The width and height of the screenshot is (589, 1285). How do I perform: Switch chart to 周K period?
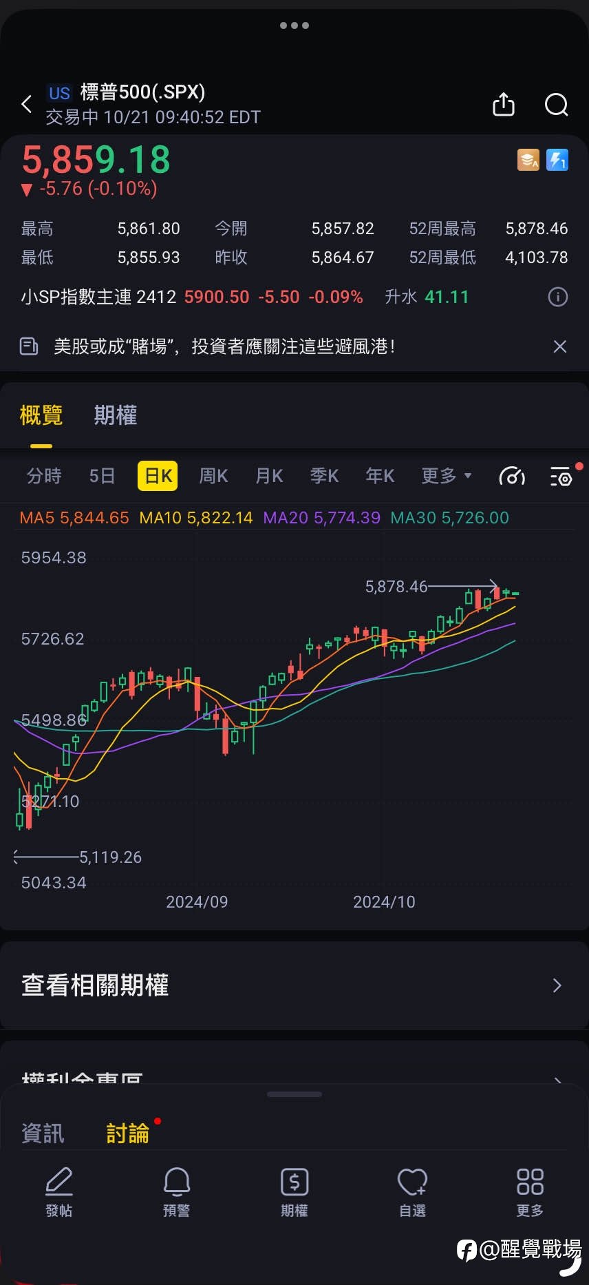(x=213, y=476)
